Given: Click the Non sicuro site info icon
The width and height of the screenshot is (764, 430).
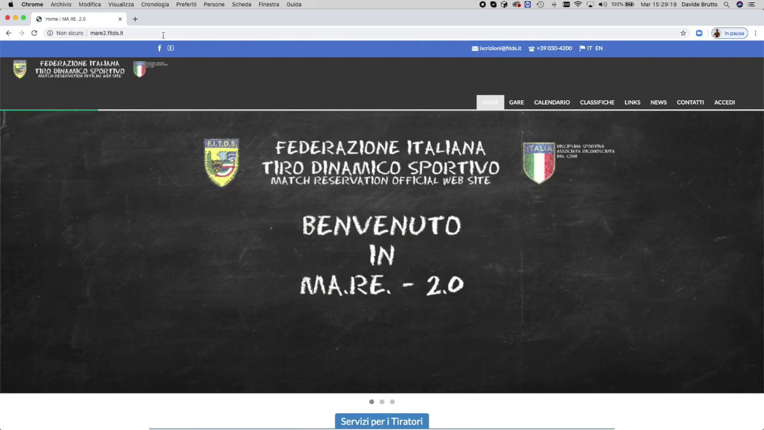Looking at the screenshot, I should [50, 33].
